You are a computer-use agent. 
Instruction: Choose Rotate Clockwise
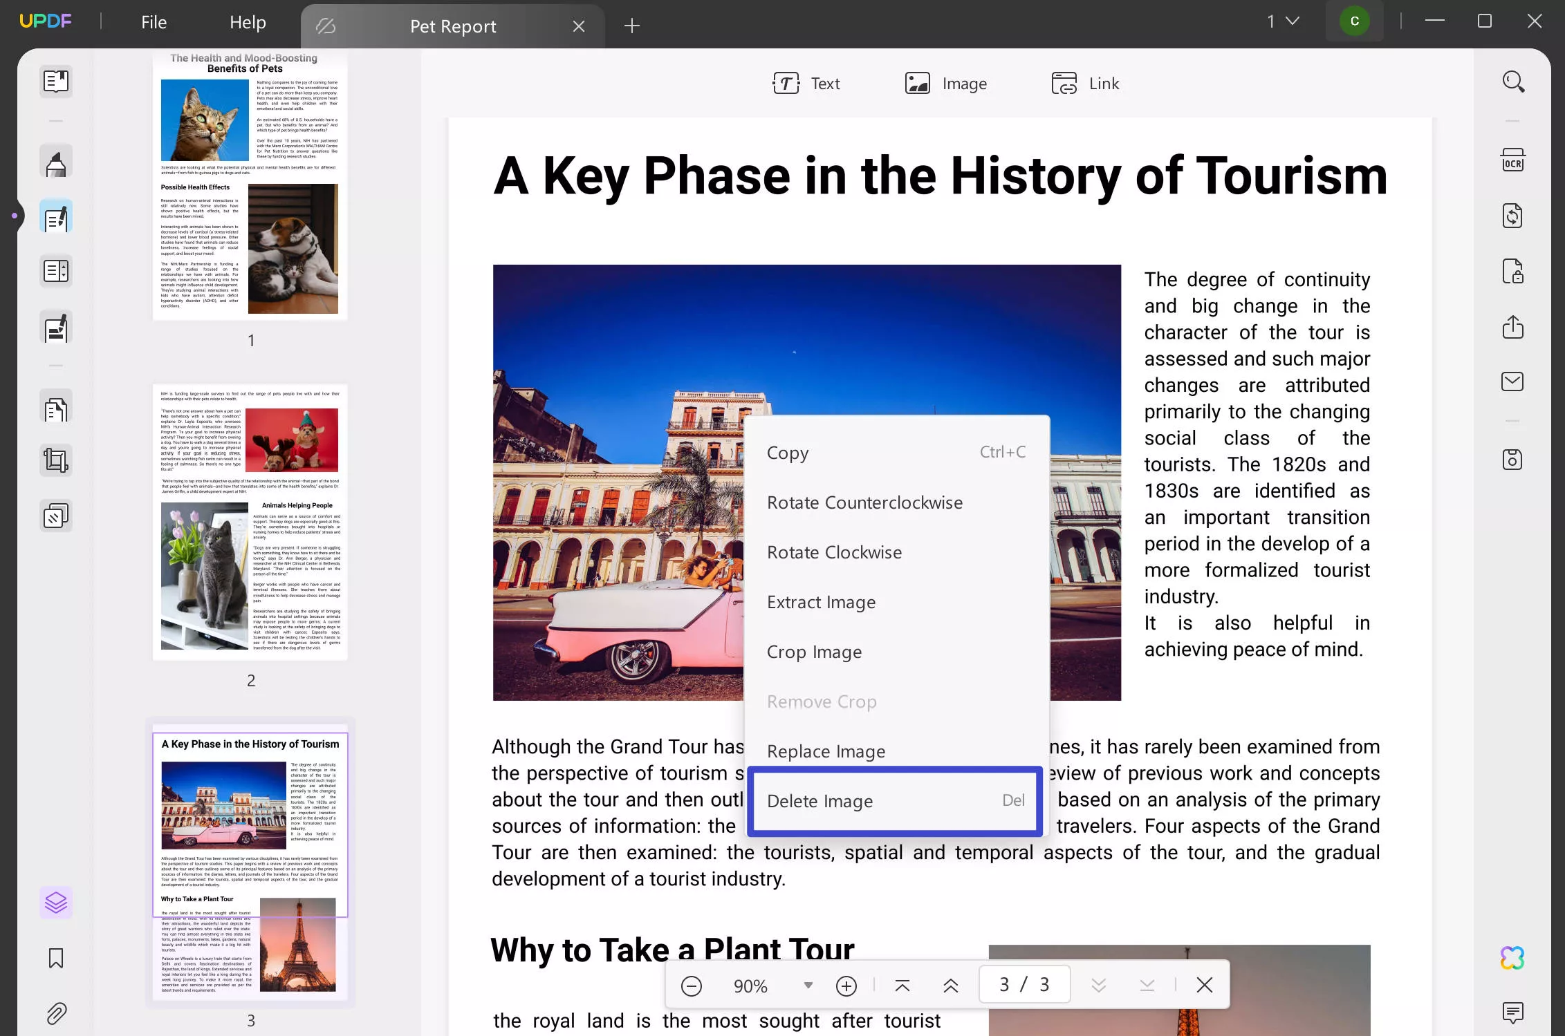[897, 552]
